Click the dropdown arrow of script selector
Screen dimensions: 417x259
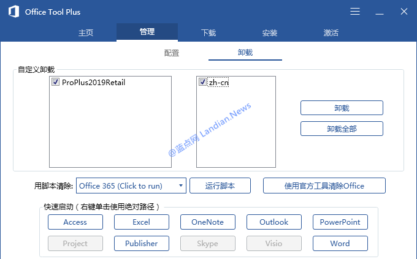click(x=181, y=186)
